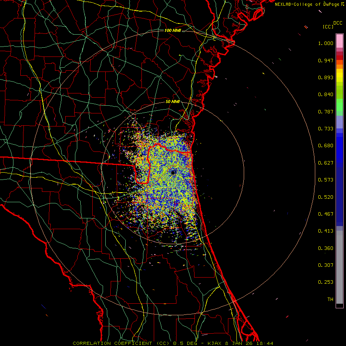Click the 0.893 color scale value
346x346 pixels.
[x=326, y=77]
